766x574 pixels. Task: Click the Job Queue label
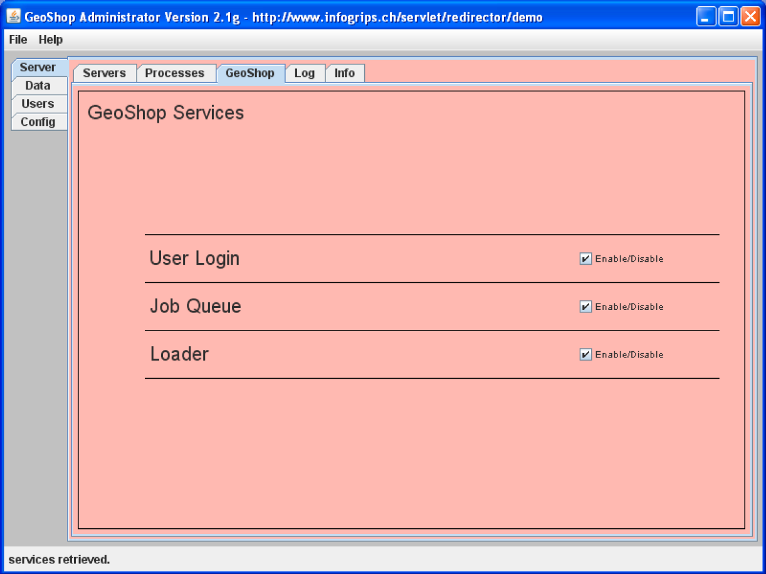pyautogui.click(x=196, y=306)
